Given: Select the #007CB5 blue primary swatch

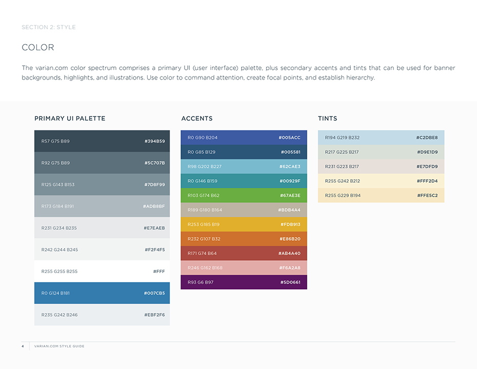Looking at the screenshot, I should coord(102,293).
